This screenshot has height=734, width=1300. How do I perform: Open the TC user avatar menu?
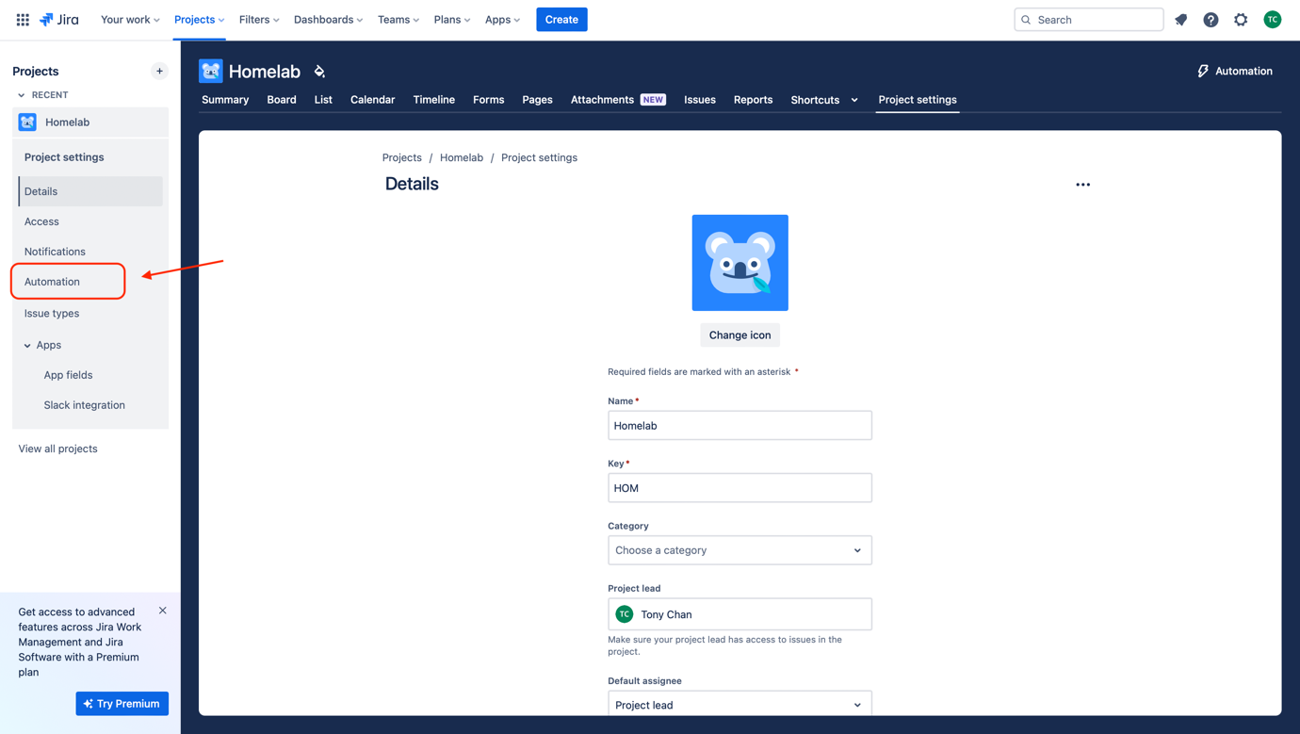coord(1272,19)
